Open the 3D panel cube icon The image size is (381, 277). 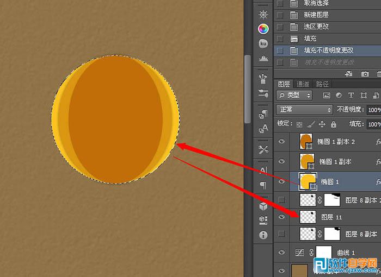263,206
